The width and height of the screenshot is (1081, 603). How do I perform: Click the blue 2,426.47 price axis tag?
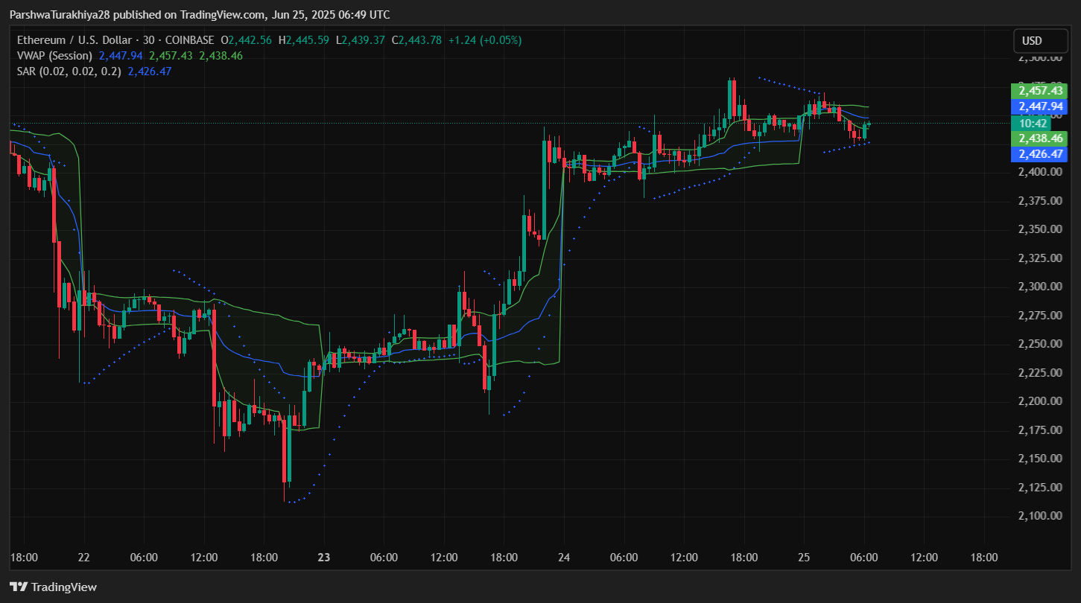pos(1039,154)
